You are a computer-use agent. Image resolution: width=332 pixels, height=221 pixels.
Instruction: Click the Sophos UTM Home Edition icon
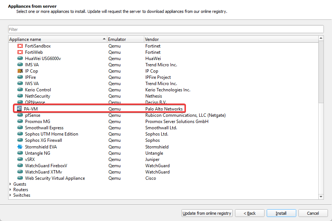tap(20, 134)
